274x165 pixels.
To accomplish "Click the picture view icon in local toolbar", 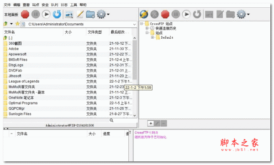I will [69, 15].
